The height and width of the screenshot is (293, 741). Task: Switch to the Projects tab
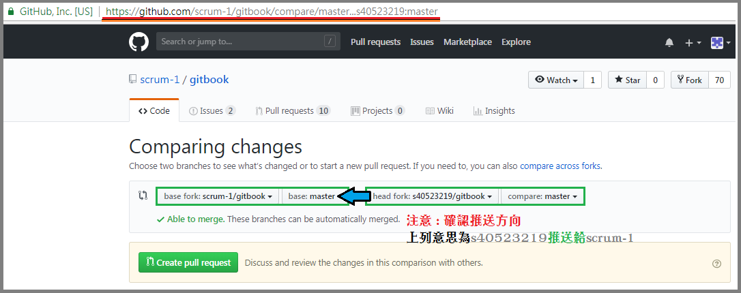(377, 111)
